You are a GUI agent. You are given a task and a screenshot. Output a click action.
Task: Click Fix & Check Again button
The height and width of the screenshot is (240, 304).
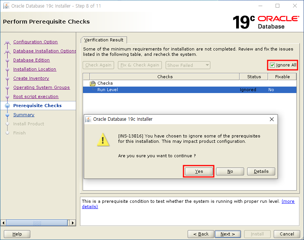tap(139, 65)
